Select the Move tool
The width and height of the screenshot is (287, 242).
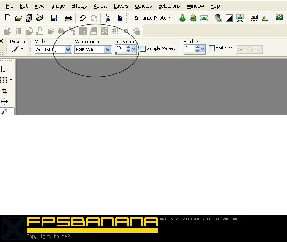click(x=4, y=102)
